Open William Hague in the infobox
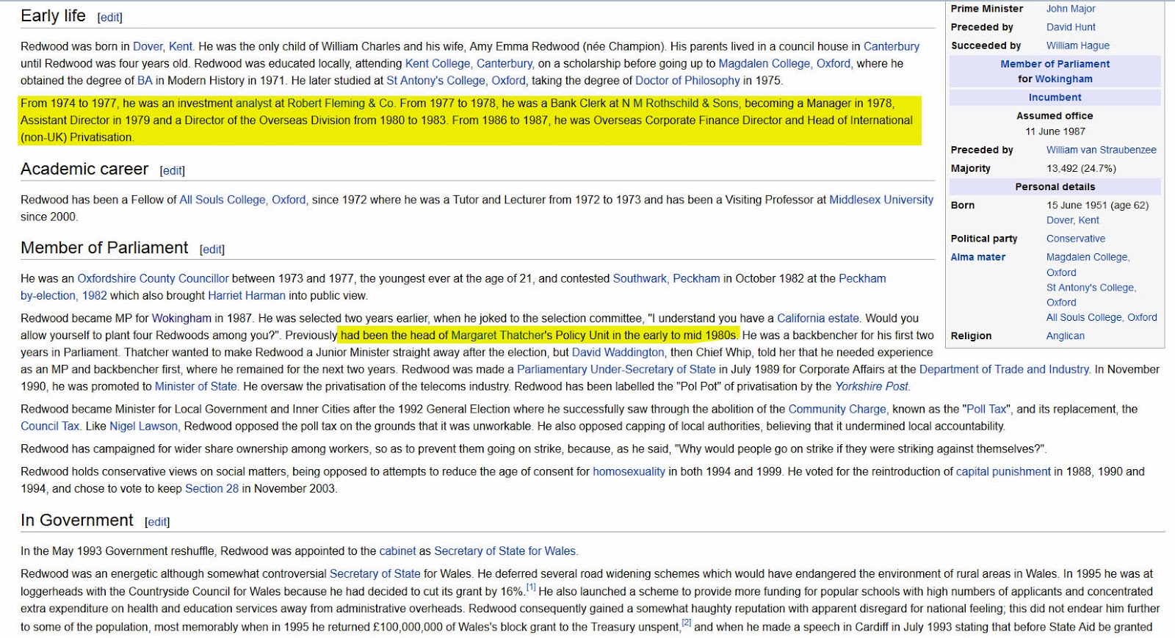 (1077, 46)
